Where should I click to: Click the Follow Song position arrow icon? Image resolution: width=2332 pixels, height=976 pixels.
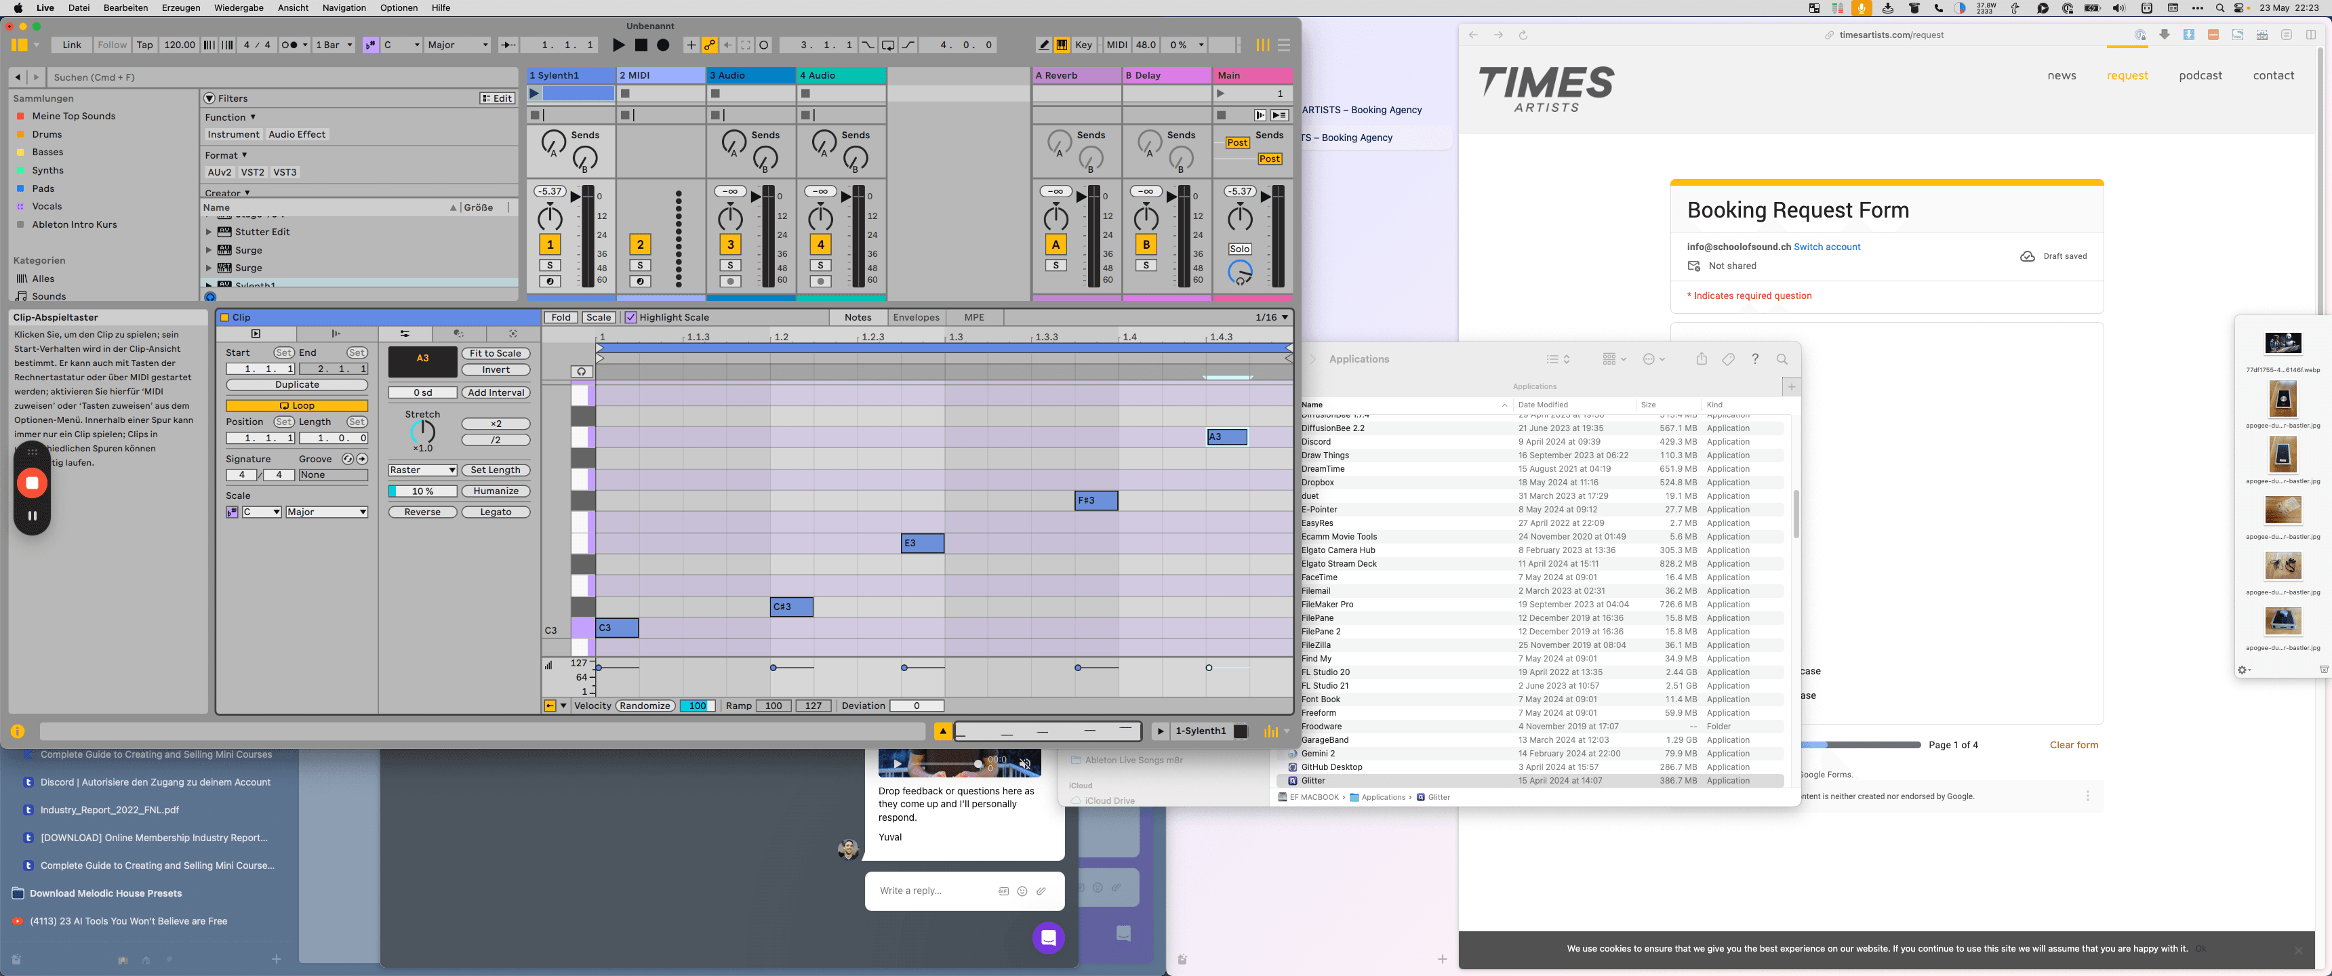pos(508,44)
